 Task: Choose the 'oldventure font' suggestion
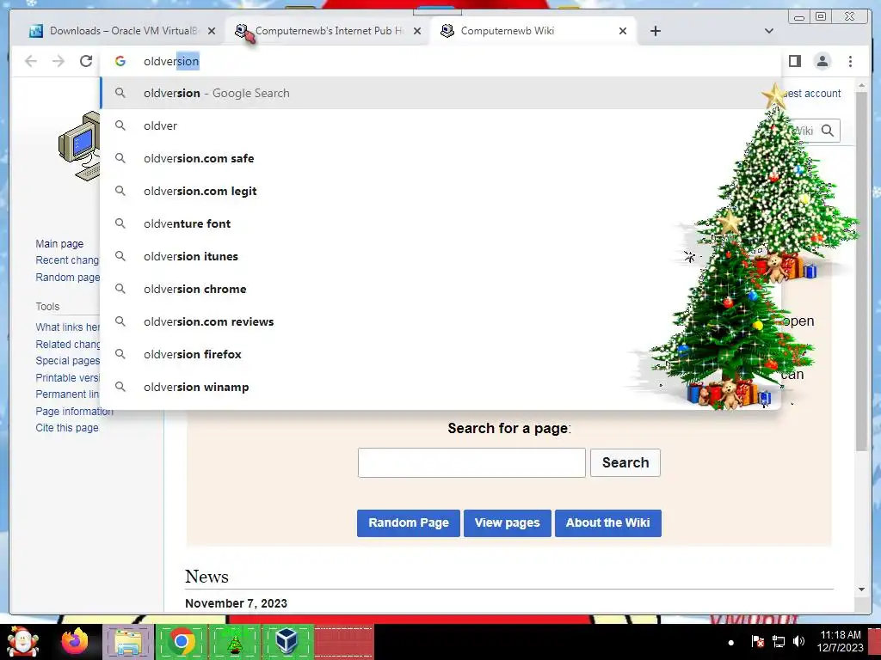(440, 223)
